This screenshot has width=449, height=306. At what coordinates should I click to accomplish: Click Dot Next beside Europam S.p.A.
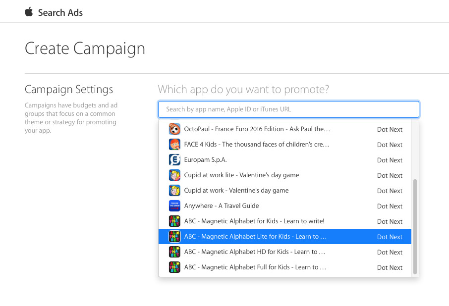pos(390,160)
